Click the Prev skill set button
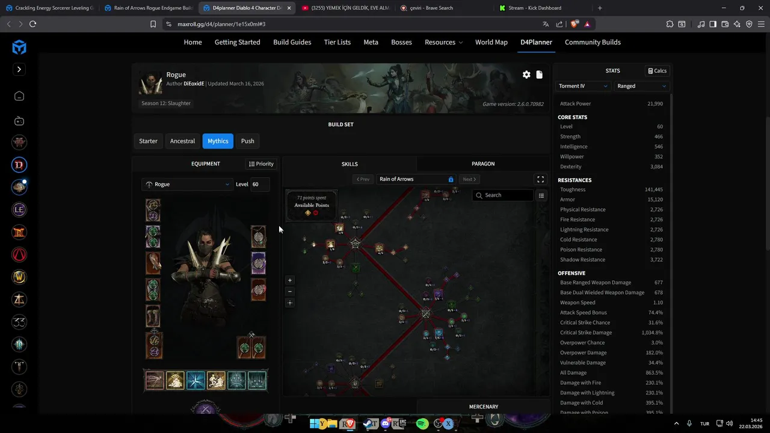The height and width of the screenshot is (433, 770). (363, 179)
